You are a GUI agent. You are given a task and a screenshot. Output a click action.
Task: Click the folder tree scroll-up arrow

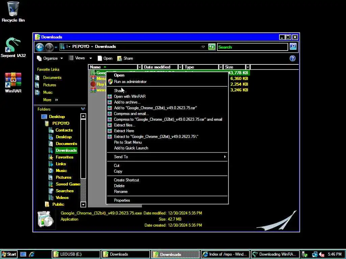83,116
